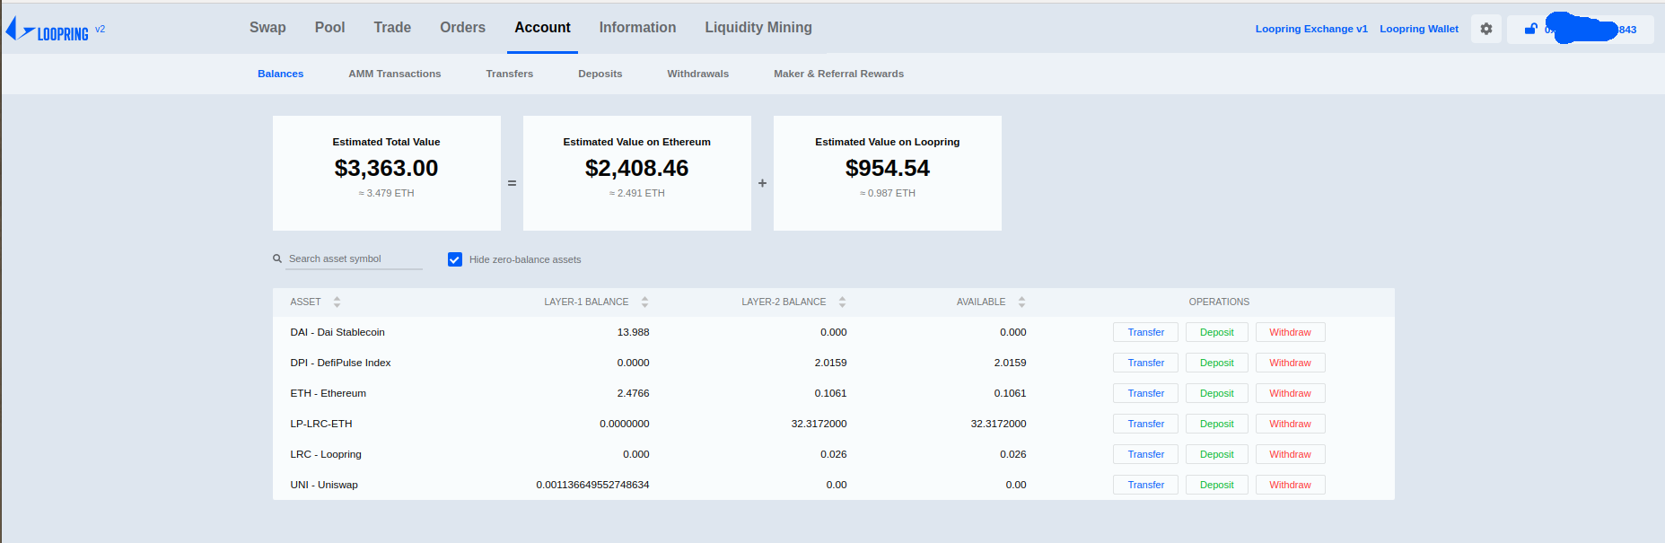Follow the Loopring Wallet link
Viewport: 1665px width, 543px height.
coord(1418,29)
